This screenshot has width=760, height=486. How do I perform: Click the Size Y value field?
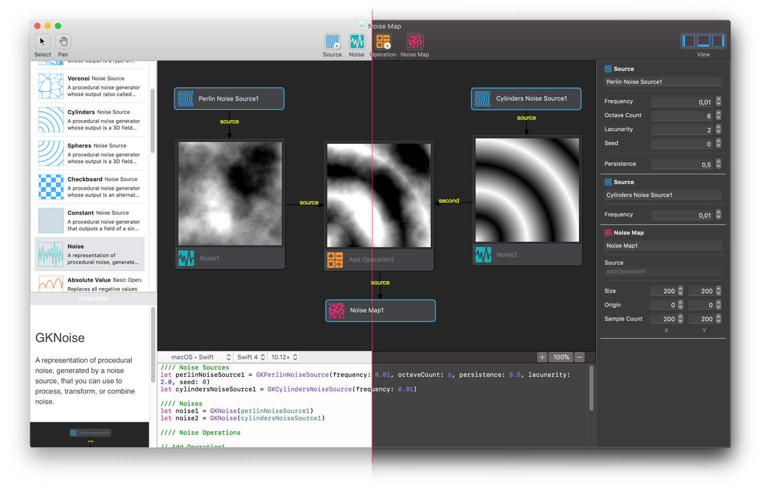tap(701, 291)
